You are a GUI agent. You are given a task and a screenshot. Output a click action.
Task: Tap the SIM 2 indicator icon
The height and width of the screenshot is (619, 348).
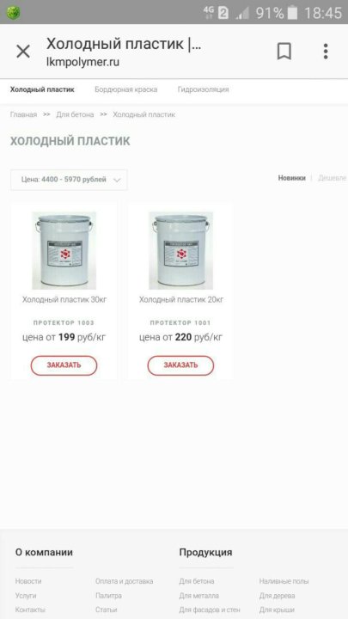pos(223,13)
